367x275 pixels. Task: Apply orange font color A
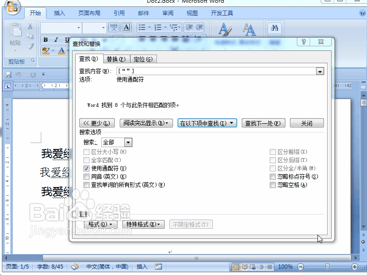(61, 50)
